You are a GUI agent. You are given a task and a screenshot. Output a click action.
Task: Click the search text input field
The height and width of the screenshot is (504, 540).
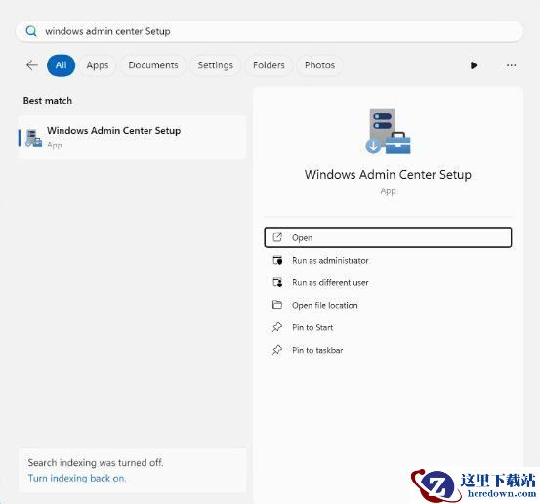[x=270, y=31]
